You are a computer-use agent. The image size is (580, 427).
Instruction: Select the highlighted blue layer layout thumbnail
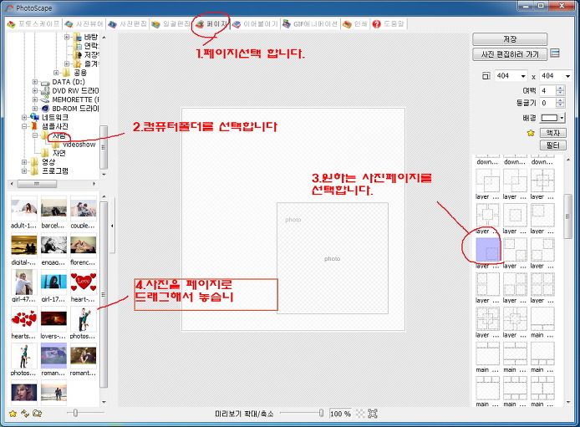tap(487, 250)
